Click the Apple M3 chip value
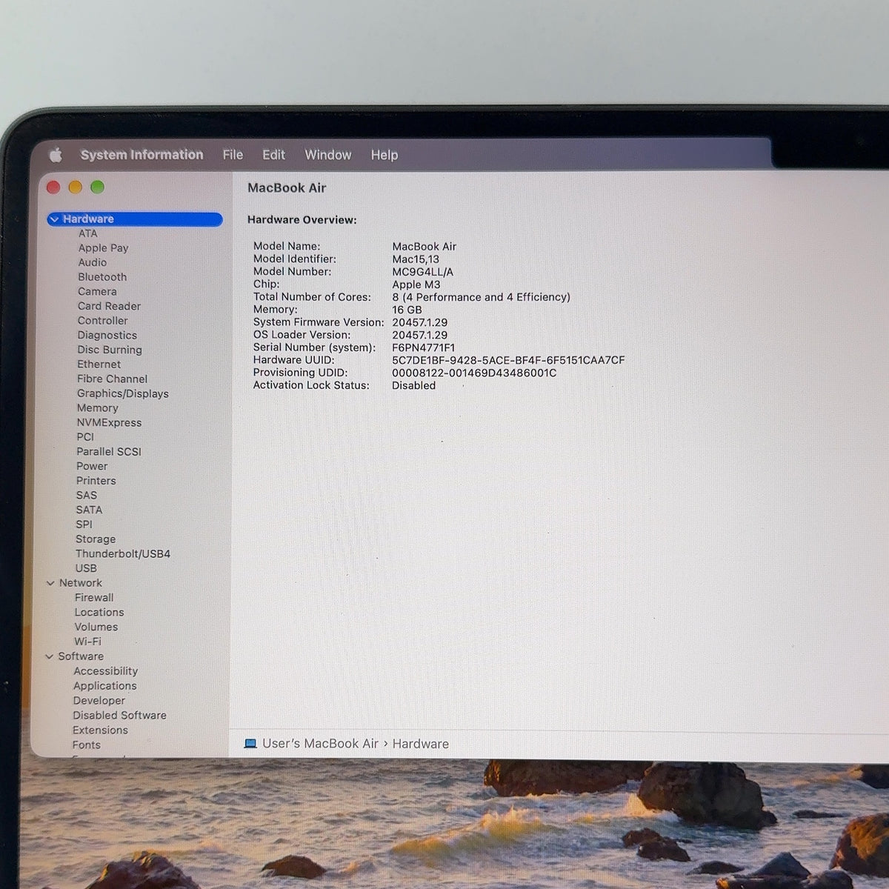 416,284
